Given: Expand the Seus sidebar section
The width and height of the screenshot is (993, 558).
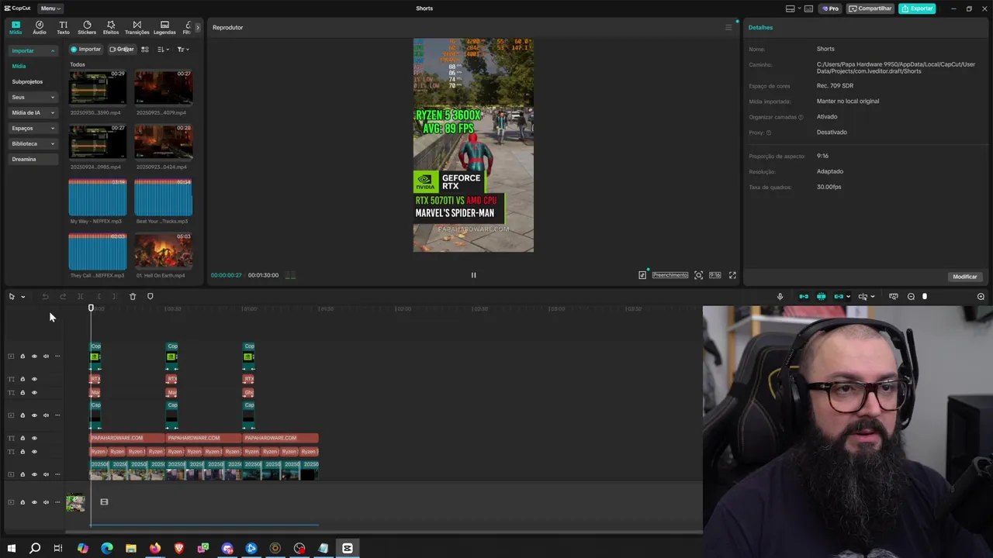Looking at the screenshot, I should 33,97.
